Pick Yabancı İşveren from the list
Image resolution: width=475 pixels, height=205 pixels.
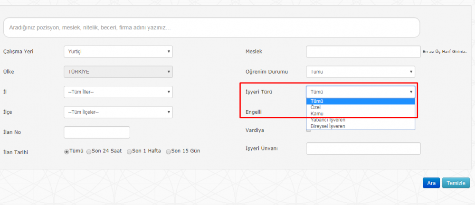(361, 120)
